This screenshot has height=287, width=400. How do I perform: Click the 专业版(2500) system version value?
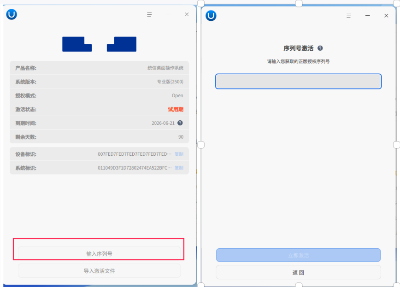(170, 82)
